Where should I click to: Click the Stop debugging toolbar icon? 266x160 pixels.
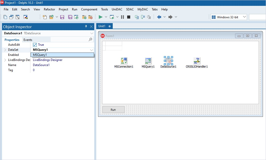point(129,17)
